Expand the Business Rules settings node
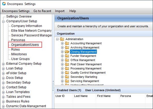The width and height of the screenshot is (153, 109). point(3,102)
